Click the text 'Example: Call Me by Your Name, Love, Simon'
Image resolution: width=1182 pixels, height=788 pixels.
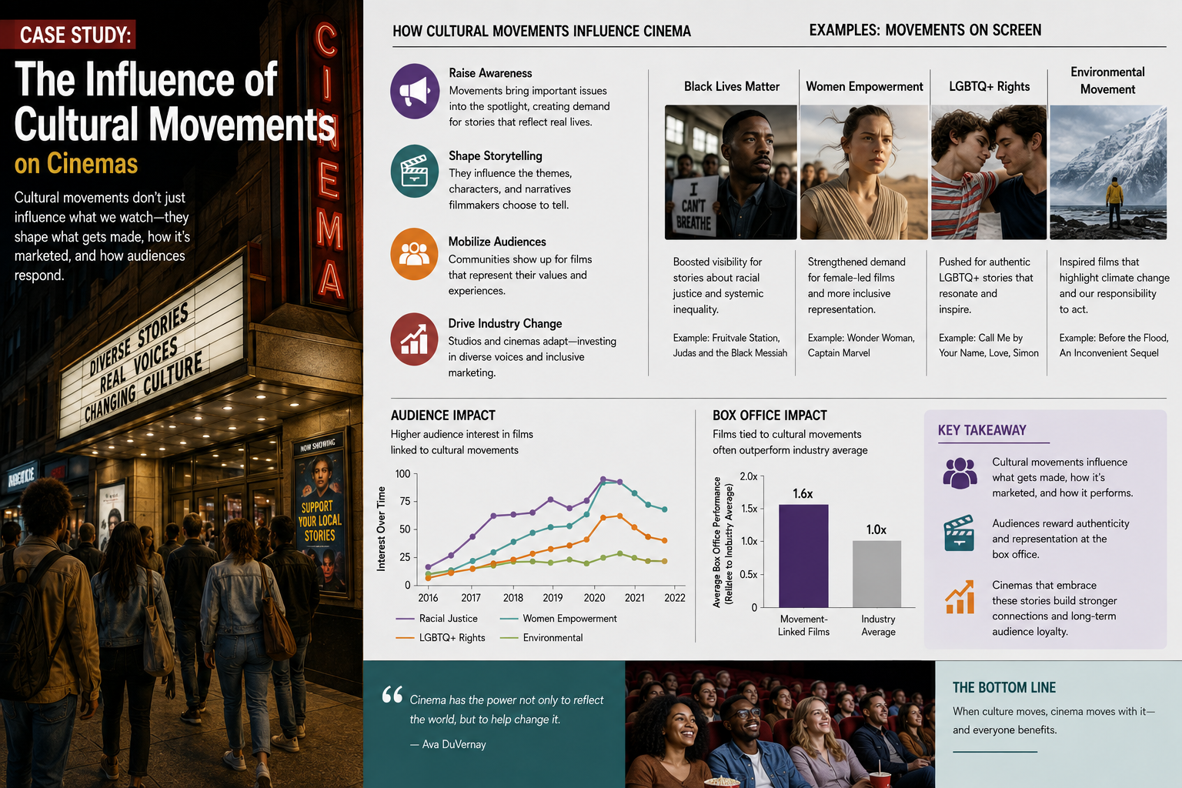point(989,346)
